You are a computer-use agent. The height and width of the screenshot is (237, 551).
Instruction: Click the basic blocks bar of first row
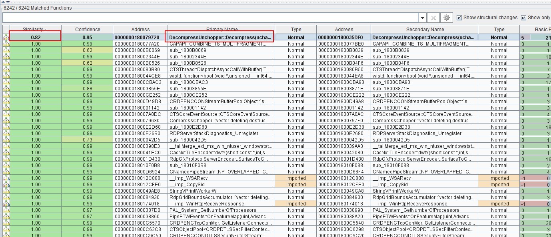coord(535,38)
